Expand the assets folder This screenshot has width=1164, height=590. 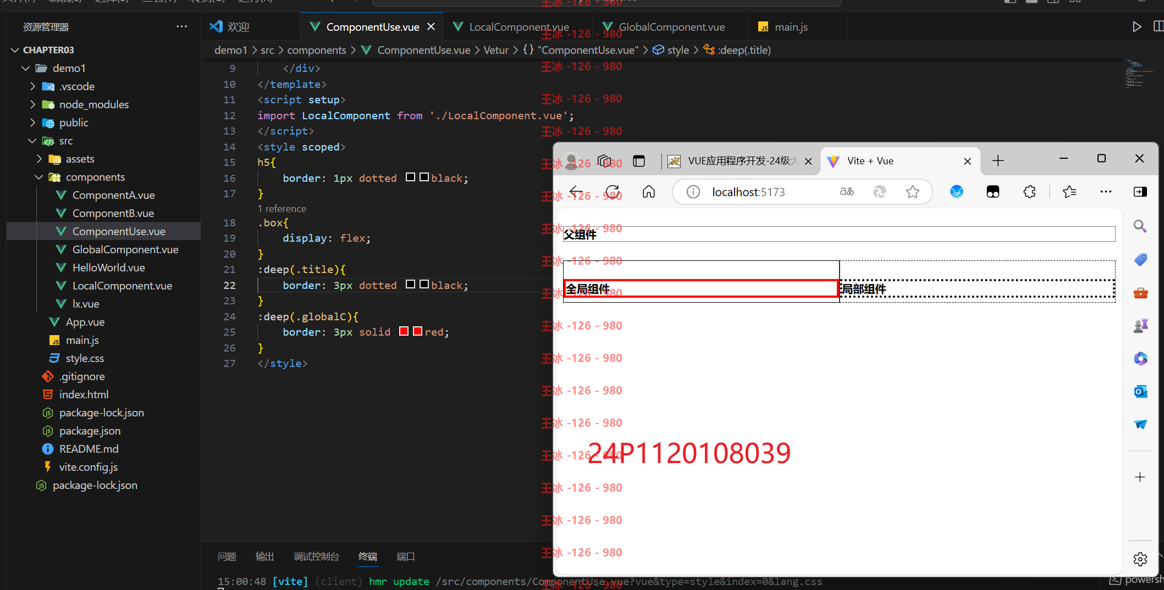click(x=39, y=159)
